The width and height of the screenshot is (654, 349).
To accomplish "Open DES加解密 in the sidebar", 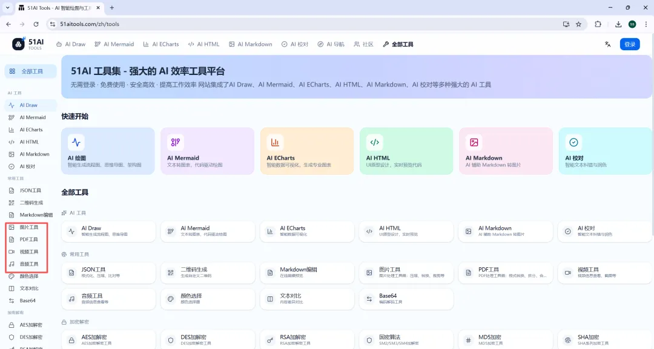I will click(30, 338).
